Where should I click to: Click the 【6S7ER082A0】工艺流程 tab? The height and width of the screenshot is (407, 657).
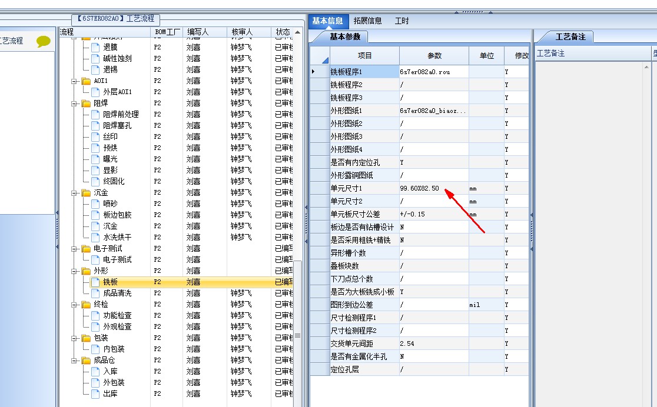(x=115, y=19)
